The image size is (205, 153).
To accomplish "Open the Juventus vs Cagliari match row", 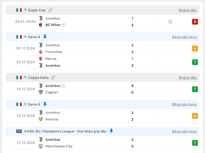I will click(x=102, y=89).
